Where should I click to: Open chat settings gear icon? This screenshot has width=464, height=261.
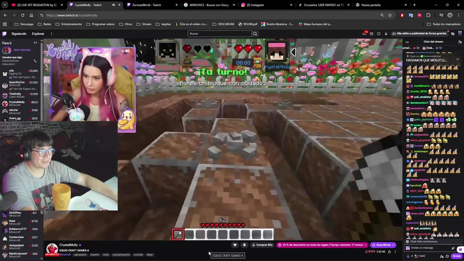[x=447, y=256]
